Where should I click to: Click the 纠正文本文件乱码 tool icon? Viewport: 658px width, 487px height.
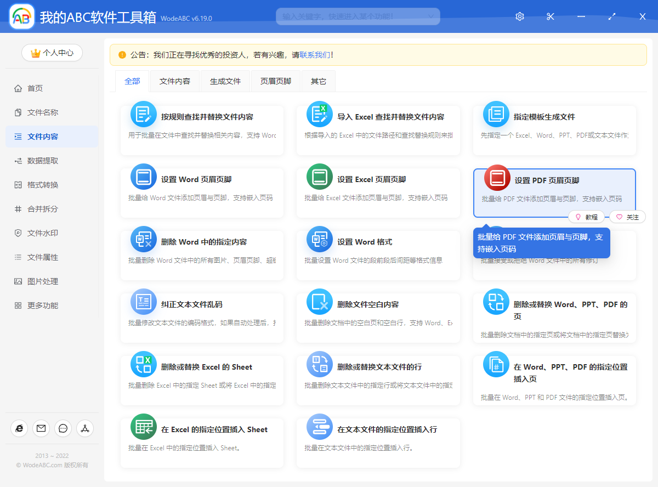pos(144,302)
